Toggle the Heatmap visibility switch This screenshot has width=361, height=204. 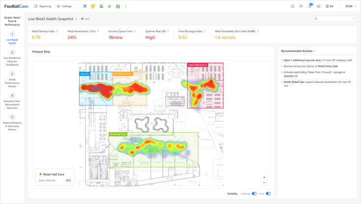tap(254, 194)
